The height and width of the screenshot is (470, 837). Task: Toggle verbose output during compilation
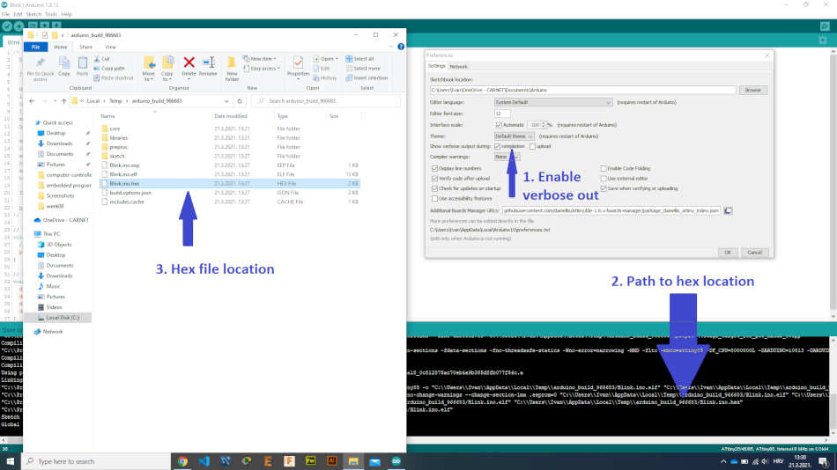coord(498,146)
